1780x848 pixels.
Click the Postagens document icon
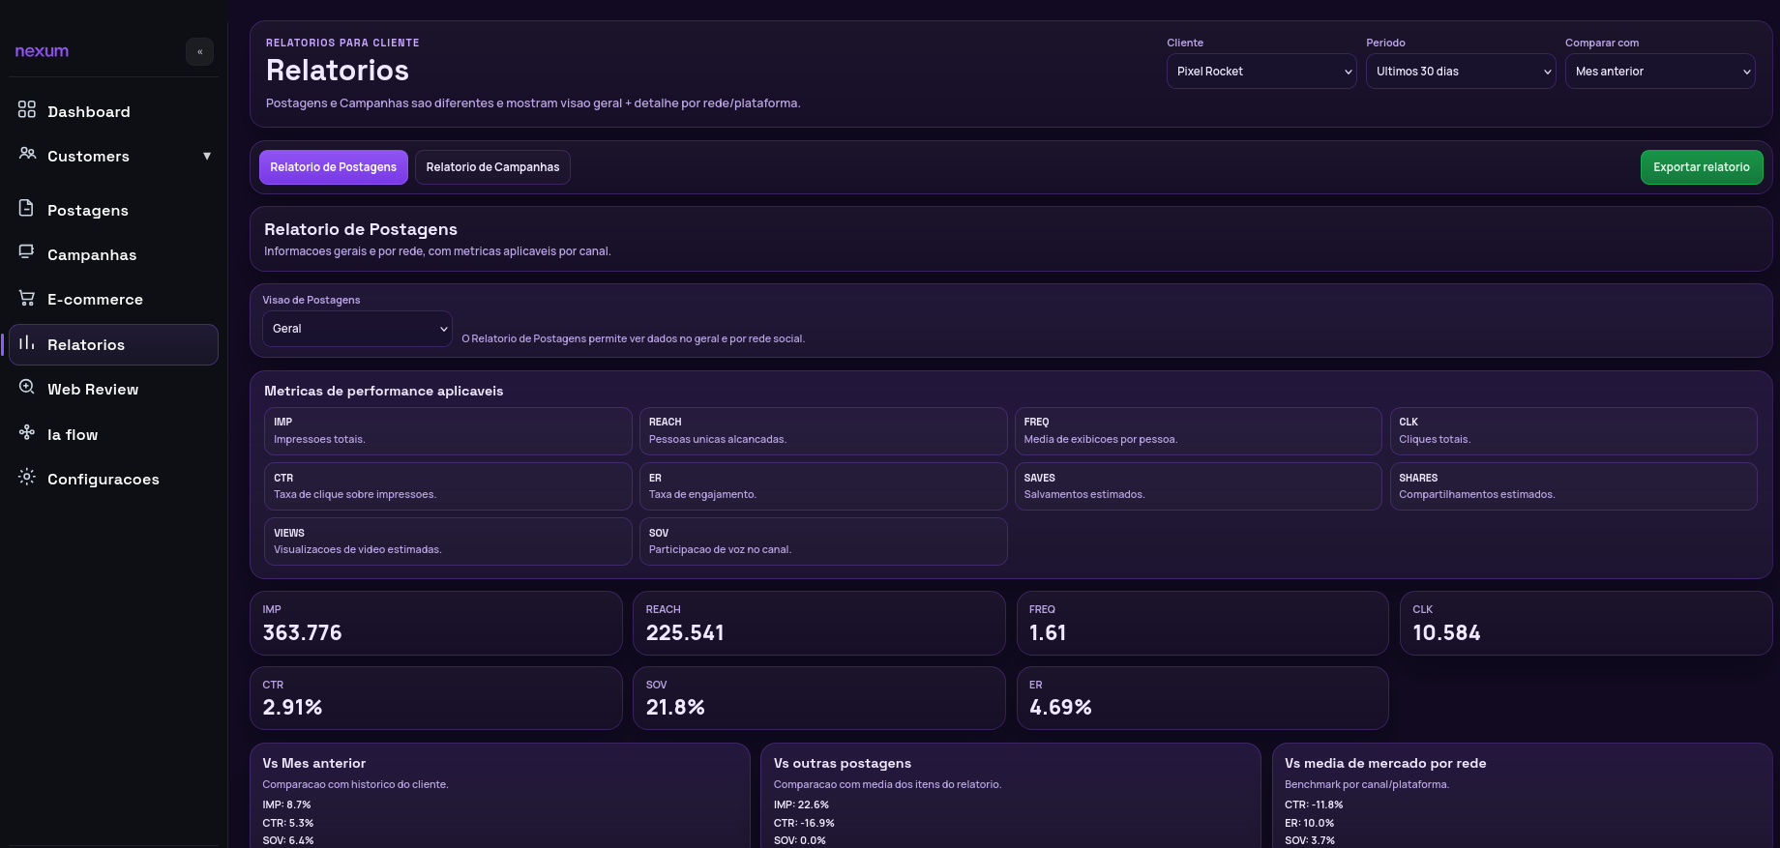tap(27, 209)
